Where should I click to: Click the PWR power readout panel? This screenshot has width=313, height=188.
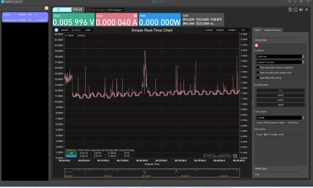[x=160, y=20]
